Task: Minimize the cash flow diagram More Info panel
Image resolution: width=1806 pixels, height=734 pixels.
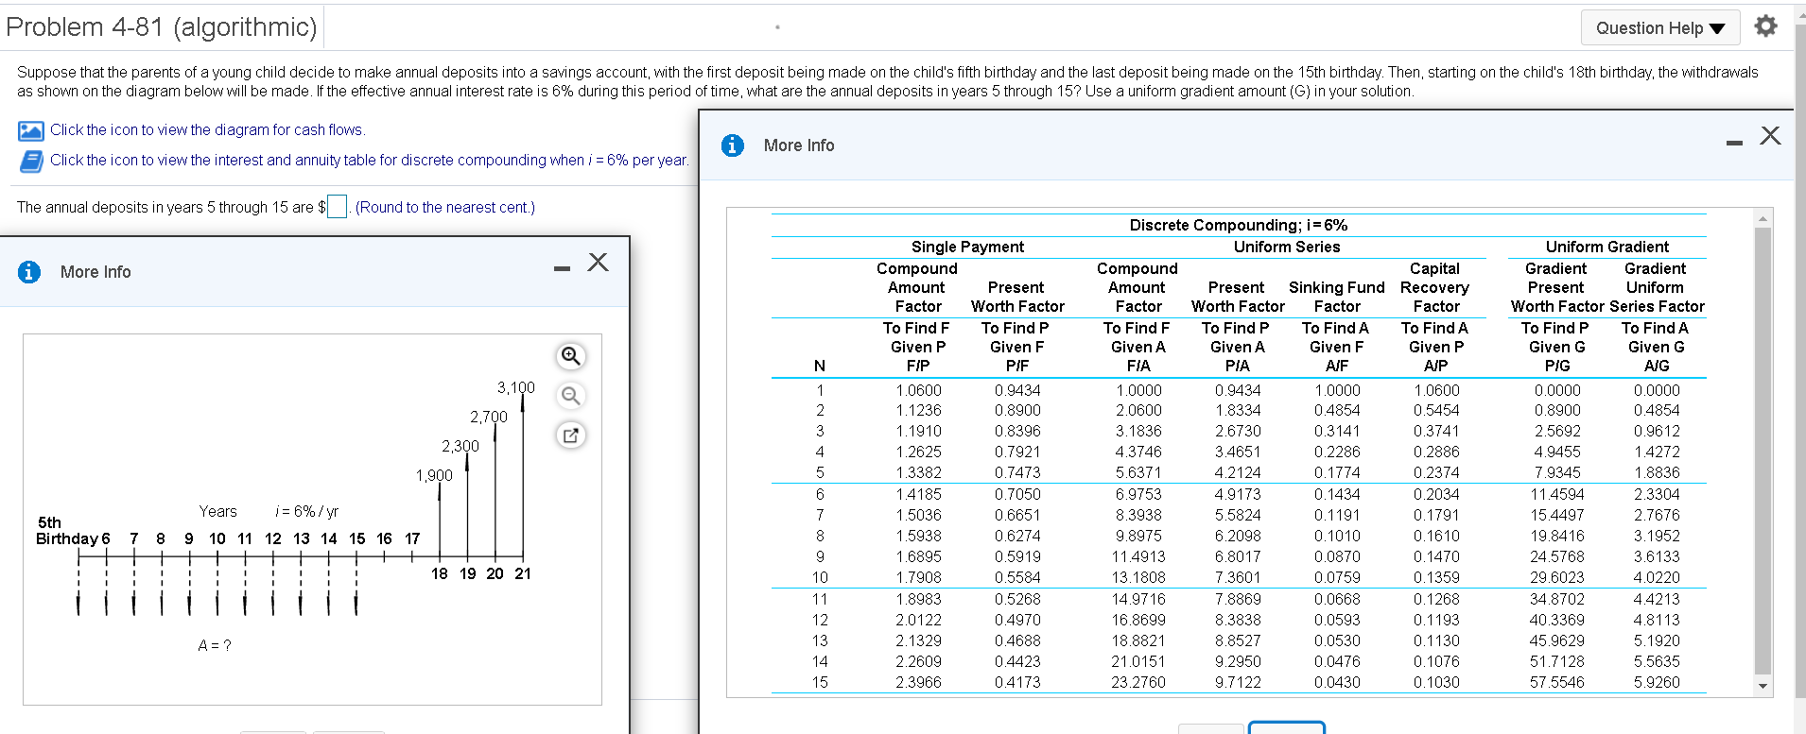Action: [563, 269]
